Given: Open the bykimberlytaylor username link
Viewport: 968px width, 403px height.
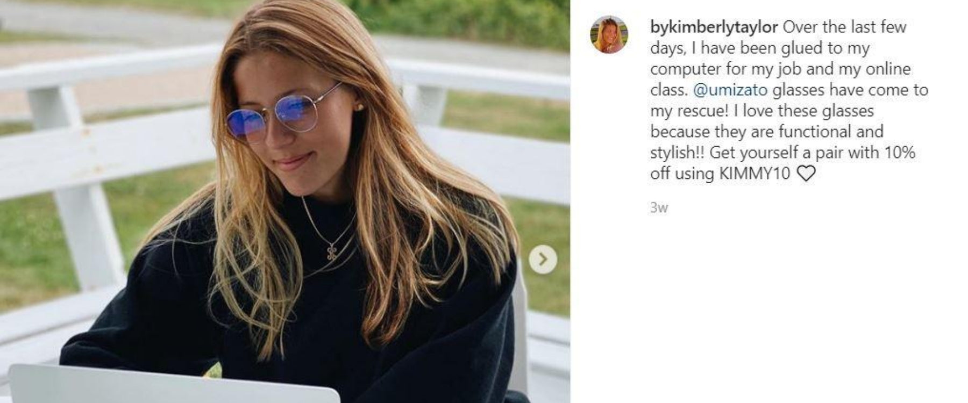Looking at the screenshot, I should pyautogui.click(x=714, y=27).
